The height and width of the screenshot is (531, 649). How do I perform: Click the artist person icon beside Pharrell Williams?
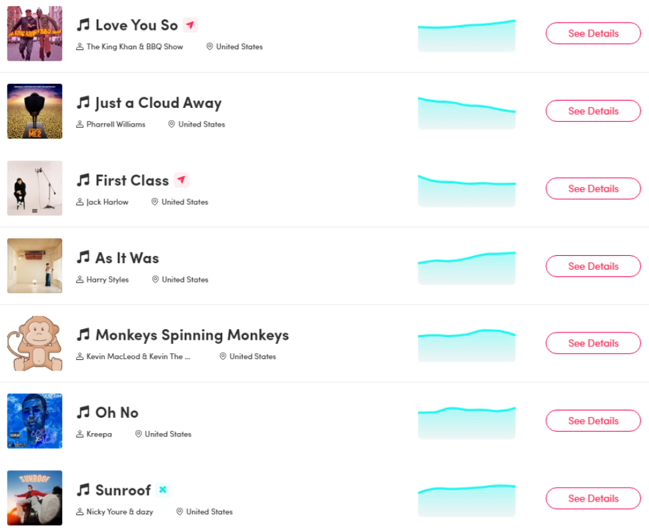point(80,124)
